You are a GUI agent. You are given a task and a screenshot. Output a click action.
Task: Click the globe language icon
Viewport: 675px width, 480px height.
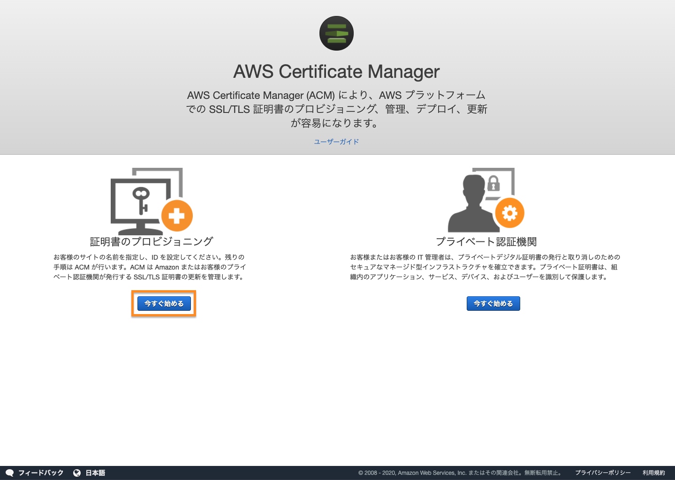77,473
